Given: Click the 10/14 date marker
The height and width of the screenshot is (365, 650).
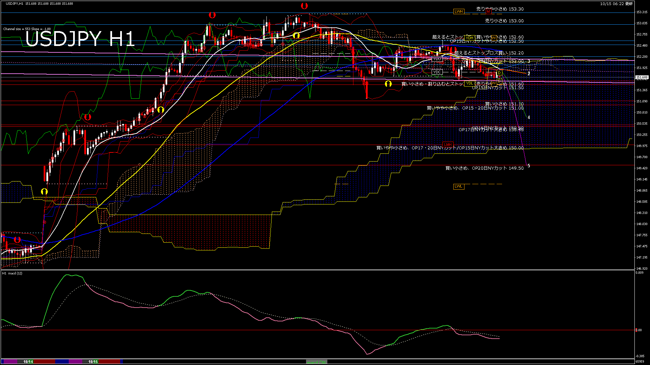Looking at the screenshot, I should [x=28, y=362].
